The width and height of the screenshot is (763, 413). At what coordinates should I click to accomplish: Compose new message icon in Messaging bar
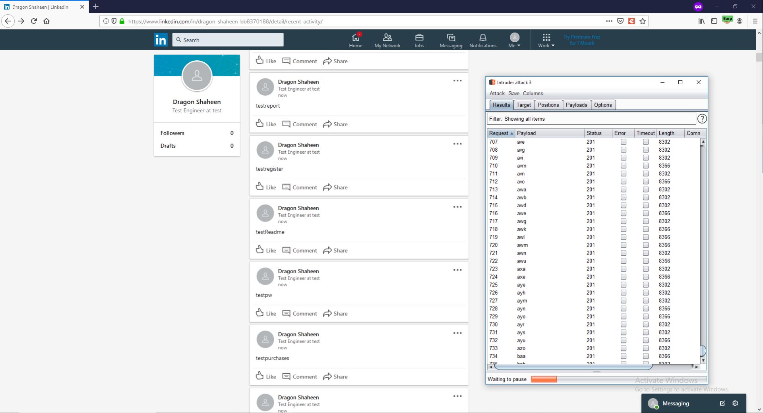pyautogui.click(x=722, y=403)
